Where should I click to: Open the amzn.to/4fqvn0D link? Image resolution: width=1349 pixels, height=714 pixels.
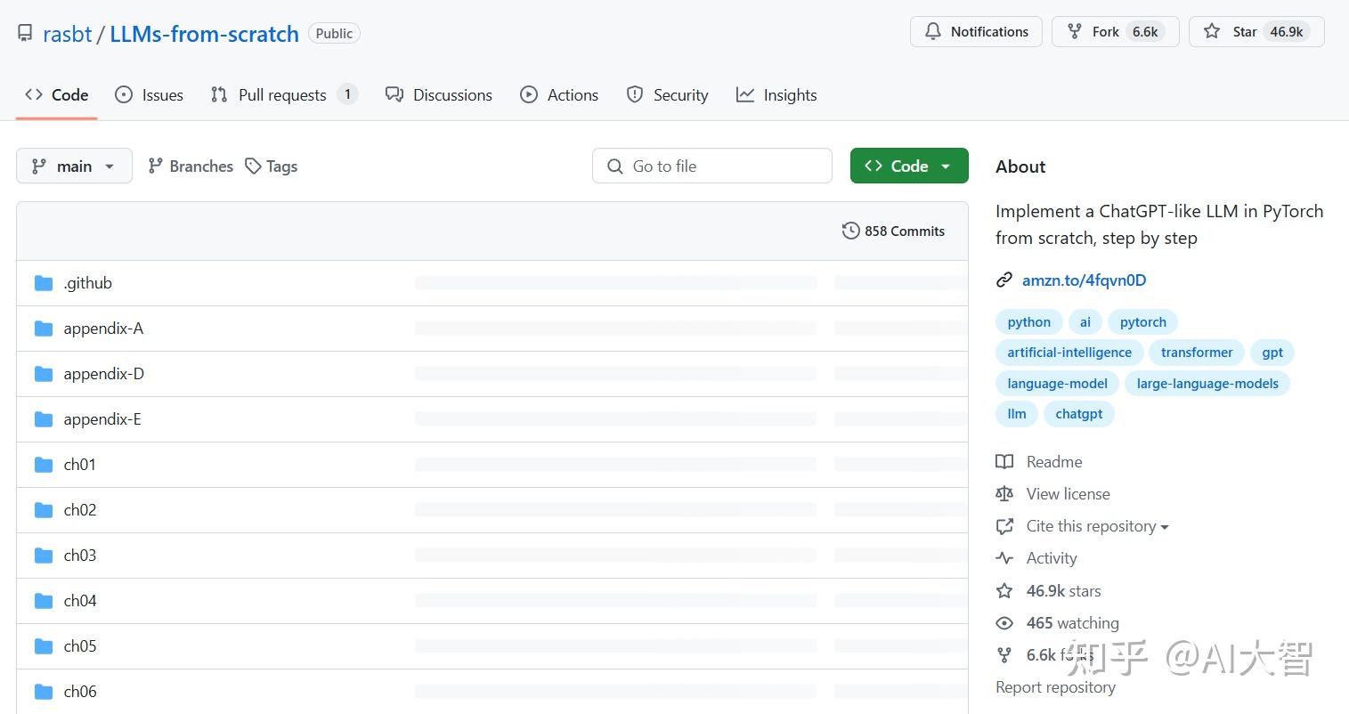1084,280
